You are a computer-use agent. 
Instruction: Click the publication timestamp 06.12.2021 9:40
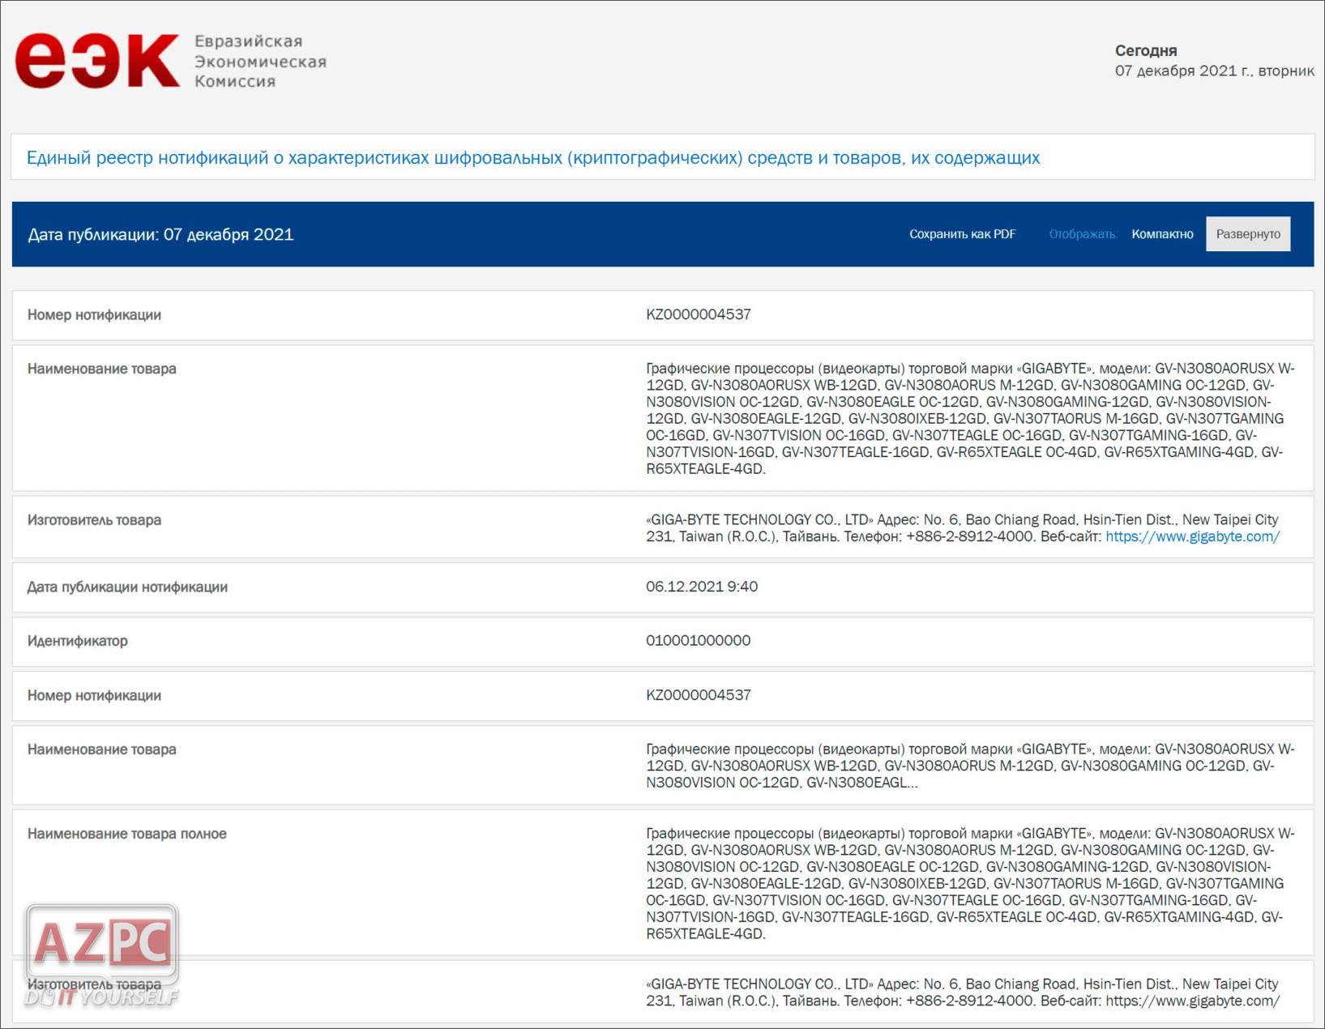701,587
